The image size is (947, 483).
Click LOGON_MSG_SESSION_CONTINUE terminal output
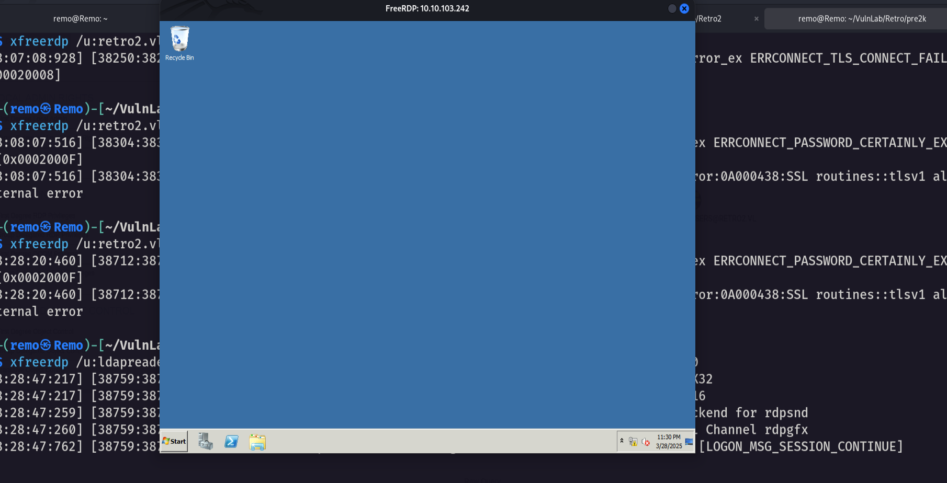point(801,446)
